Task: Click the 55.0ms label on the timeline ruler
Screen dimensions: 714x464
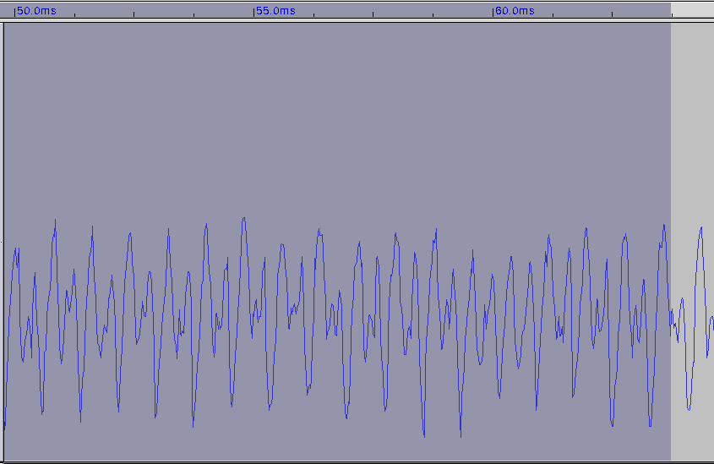Action: (x=276, y=11)
